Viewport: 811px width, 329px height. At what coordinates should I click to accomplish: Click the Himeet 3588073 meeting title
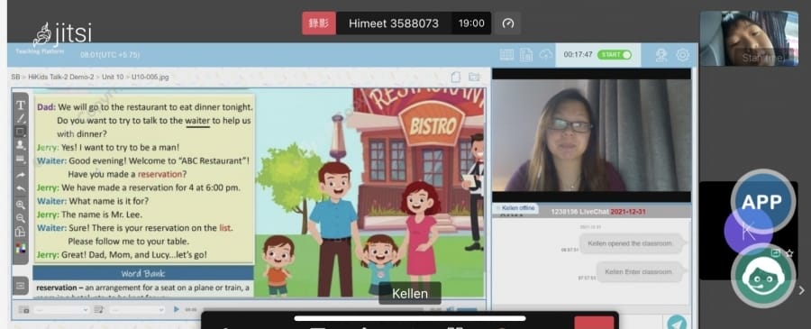[394, 23]
